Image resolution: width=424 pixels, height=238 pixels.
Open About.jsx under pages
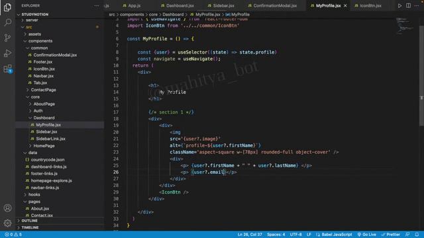[x=40, y=209]
